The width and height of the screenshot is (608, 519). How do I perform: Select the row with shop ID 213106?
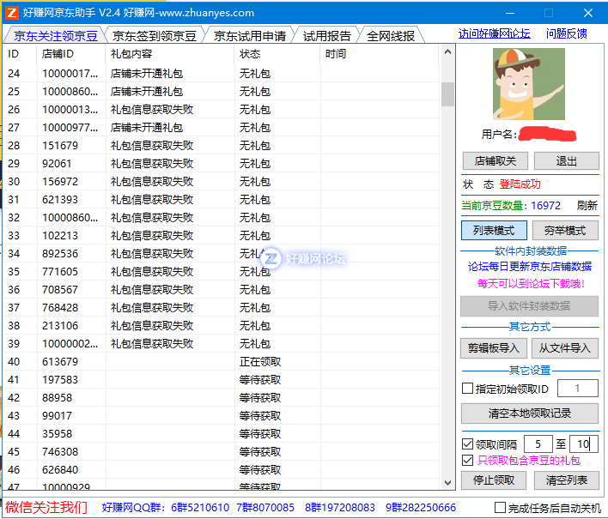tap(222, 326)
